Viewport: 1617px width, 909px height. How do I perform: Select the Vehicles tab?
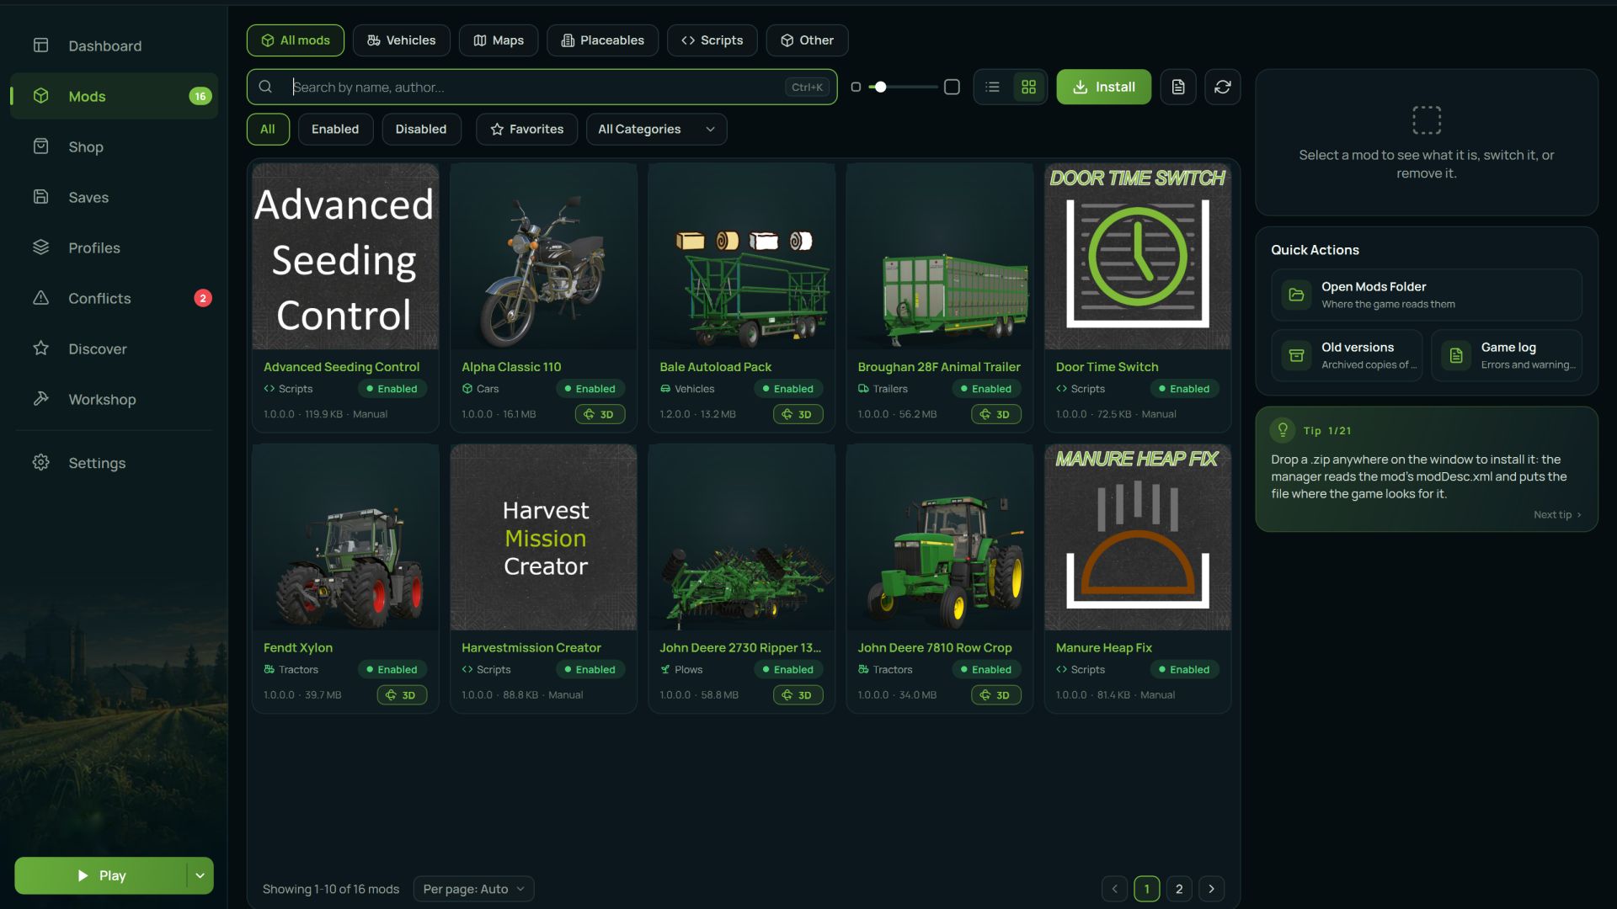coord(401,40)
